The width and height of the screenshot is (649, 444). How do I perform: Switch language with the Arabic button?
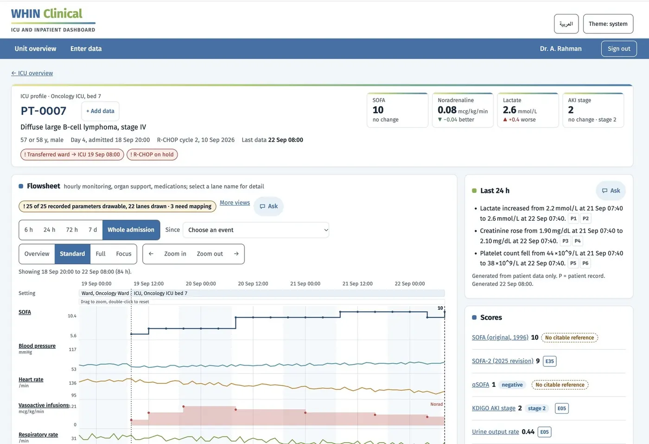tap(566, 24)
